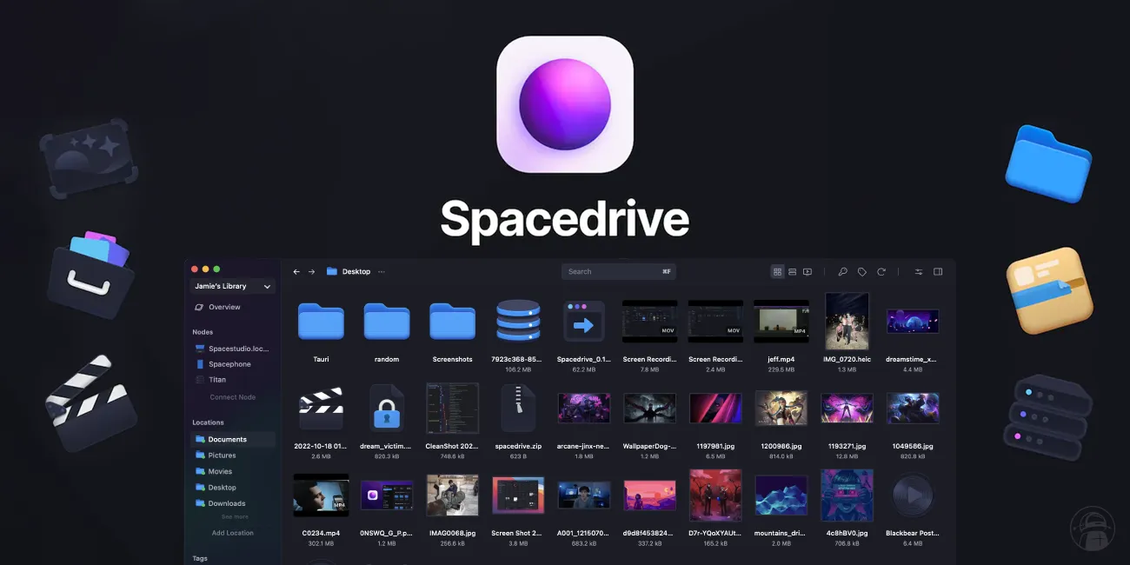
Task: Open the Screenshots folder
Action: (x=452, y=322)
